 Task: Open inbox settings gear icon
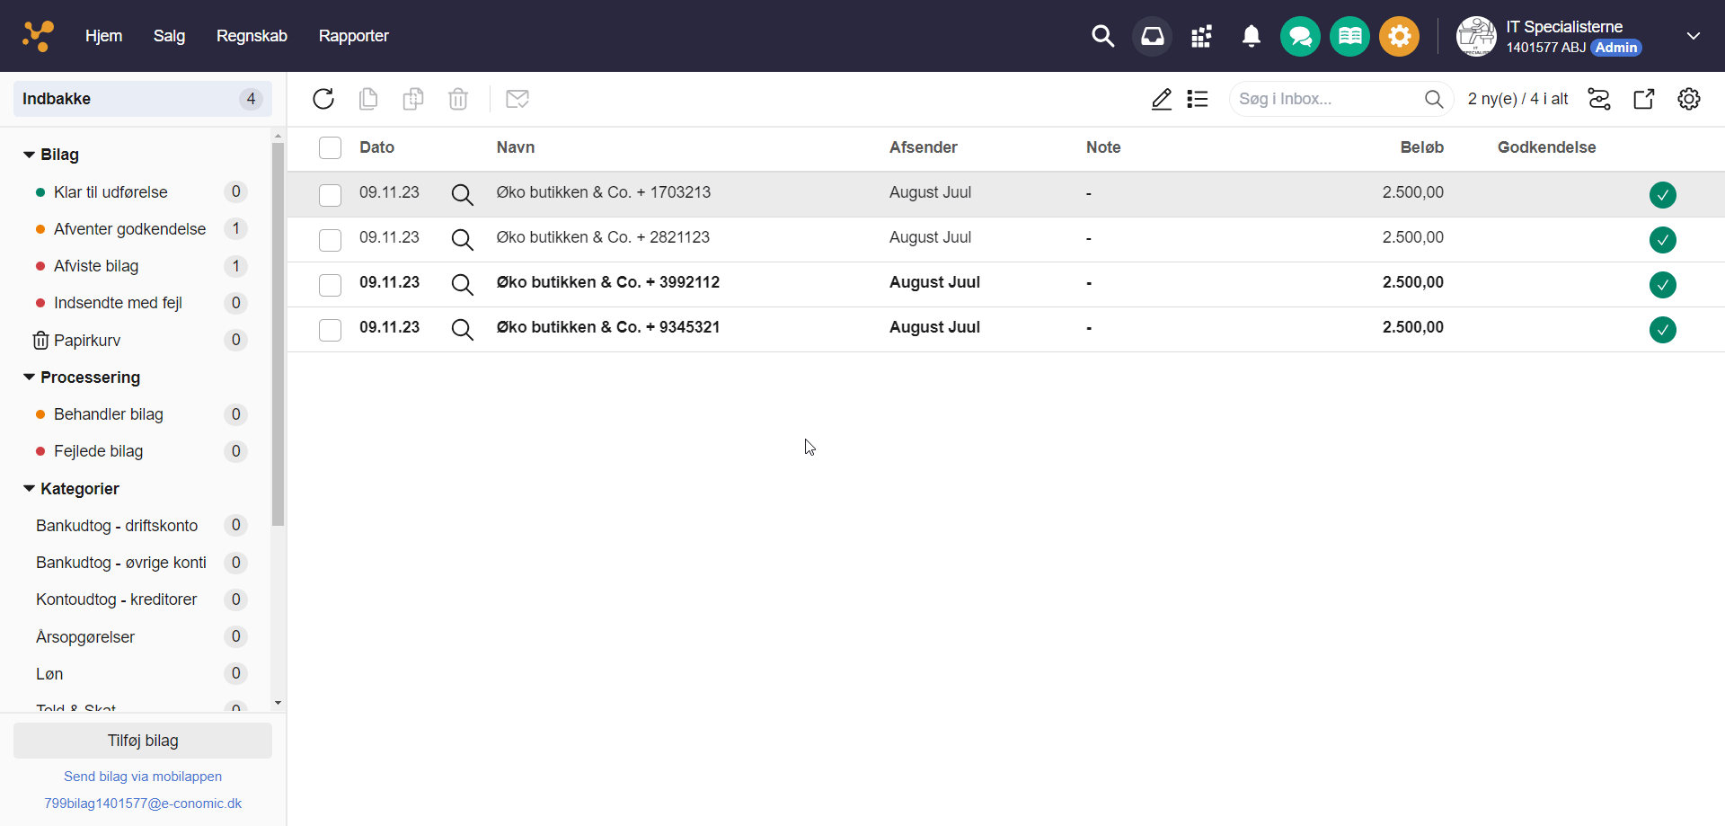click(x=1689, y=99)
